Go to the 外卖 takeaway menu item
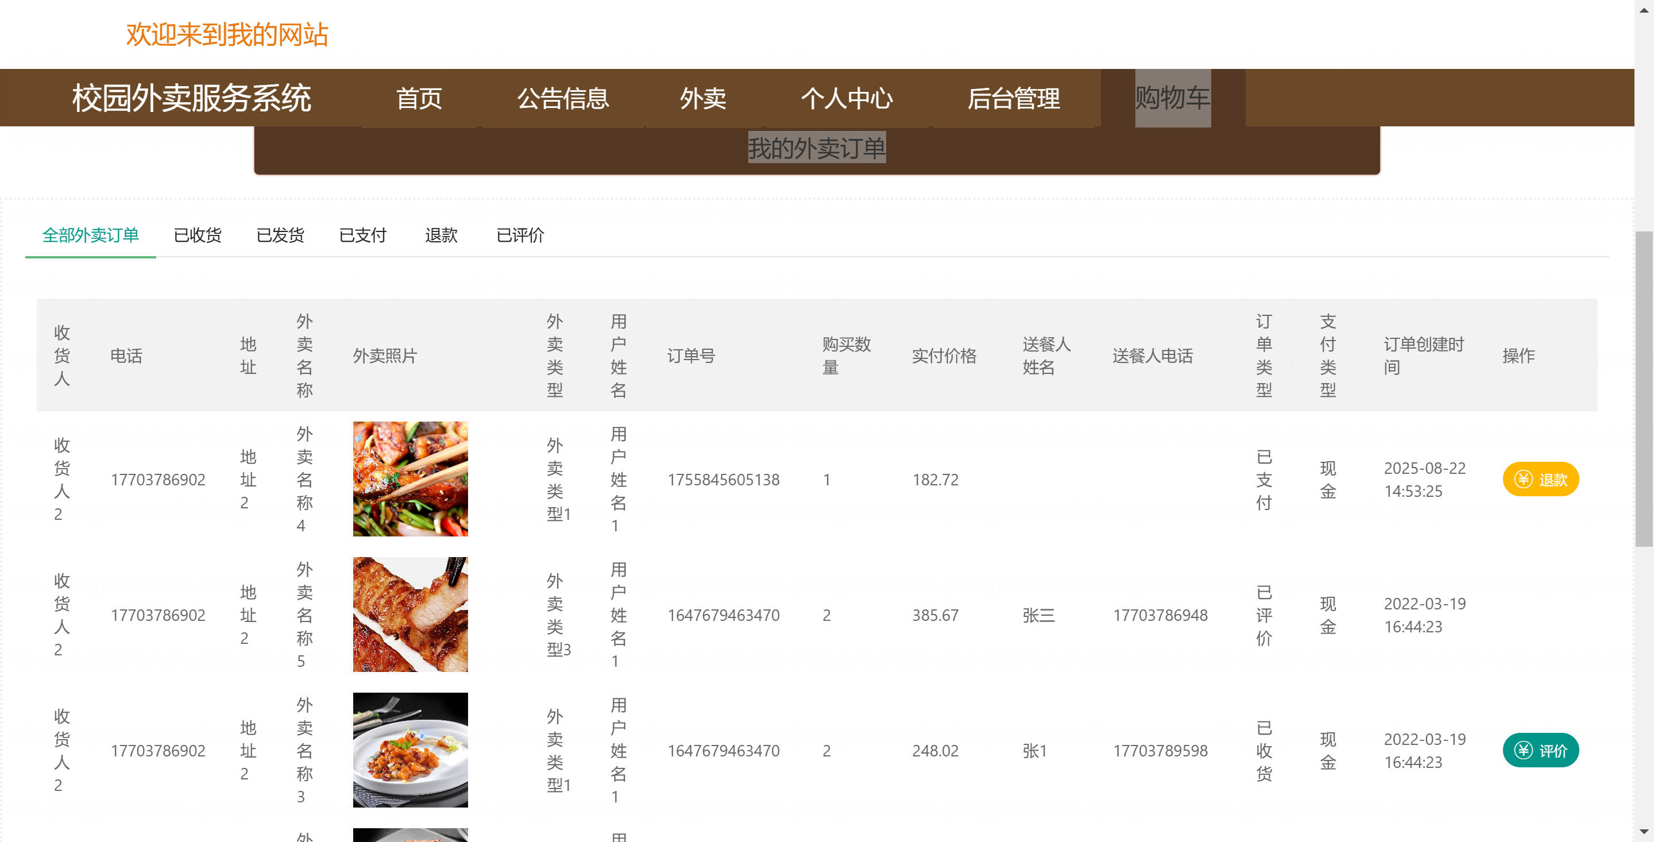Image resolution: width=1654 pixels, height=842 pixels. (703, 98)
